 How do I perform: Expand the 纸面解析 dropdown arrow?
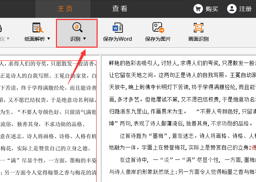[x=49, y=39]
